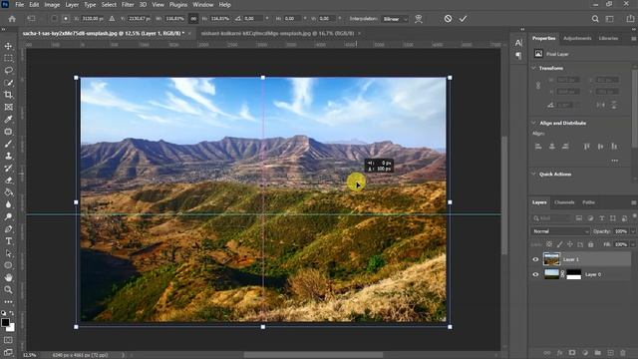Switch to the Channels tab

point(564,202)
